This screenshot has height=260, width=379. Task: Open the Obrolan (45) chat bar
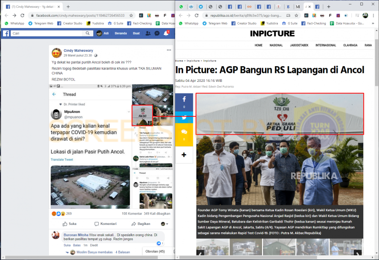tap(155, 251)
